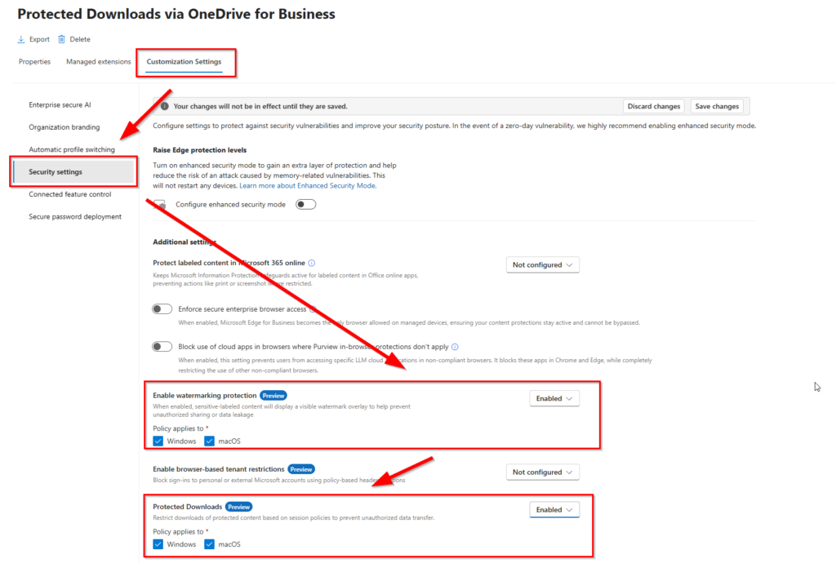
Task: Click info icon beside Protect labeled content
Action: pyautogui.click(x=312, y=264)
